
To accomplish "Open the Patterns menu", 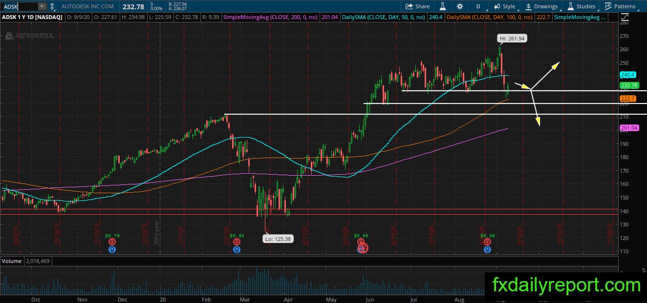I will (620, 6).
